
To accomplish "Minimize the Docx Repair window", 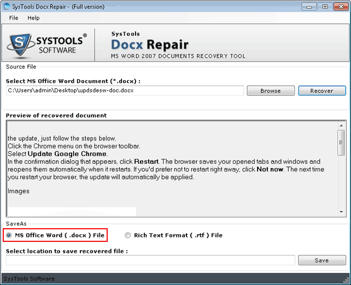I will tap(309, 7).
